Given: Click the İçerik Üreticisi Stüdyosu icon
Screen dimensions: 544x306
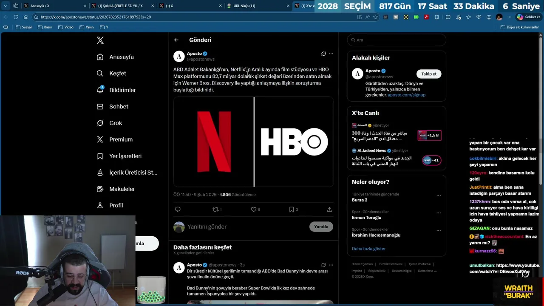Looking at the screenshot, I should click(x=100, y=173).
